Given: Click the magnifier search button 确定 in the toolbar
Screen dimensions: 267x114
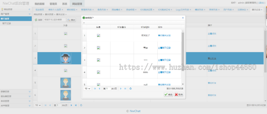Looking at the screenshot, I should pyautogui.click(x=71, y=20).
